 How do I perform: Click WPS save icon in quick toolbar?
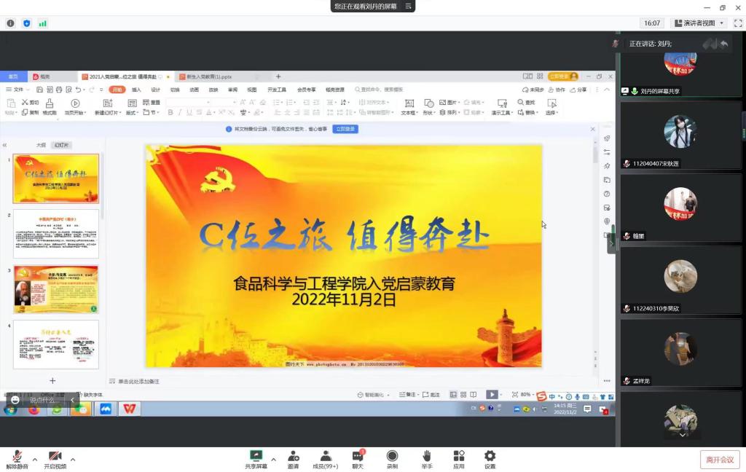(39, 90)
